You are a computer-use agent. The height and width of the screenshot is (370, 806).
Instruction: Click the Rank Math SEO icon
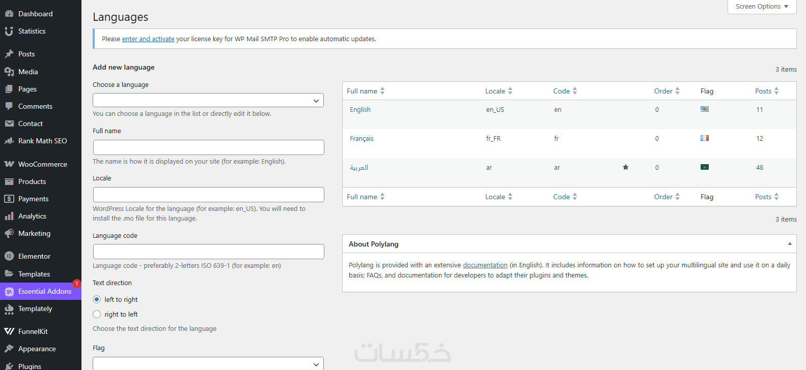pyautogui.click(x=9, y=141)
